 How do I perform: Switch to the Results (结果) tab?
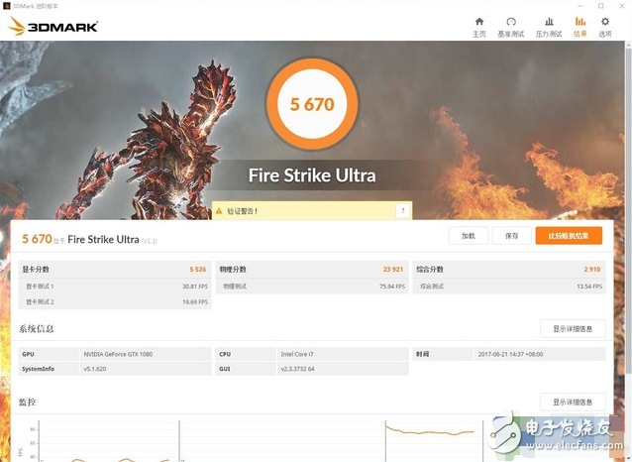point(579,26)
